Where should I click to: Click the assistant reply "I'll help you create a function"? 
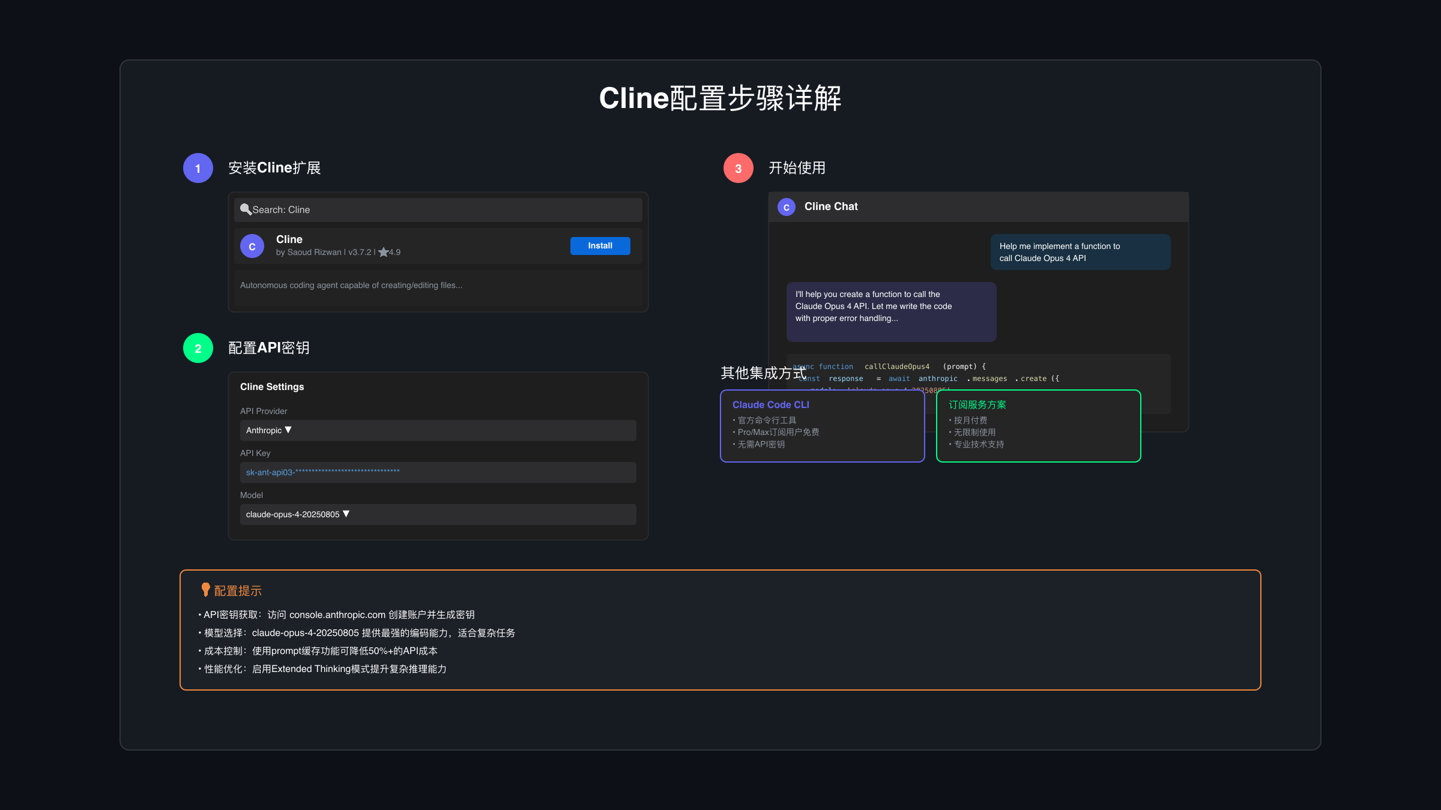[892, 312]
